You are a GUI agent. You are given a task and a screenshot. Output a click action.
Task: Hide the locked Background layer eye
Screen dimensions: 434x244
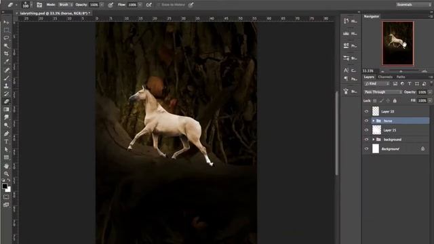pos(366,149)
